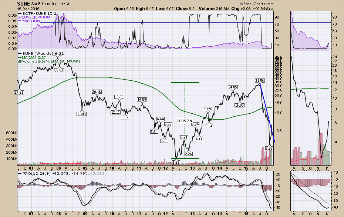Click the 27.21 price annotation

coord(19,93)
